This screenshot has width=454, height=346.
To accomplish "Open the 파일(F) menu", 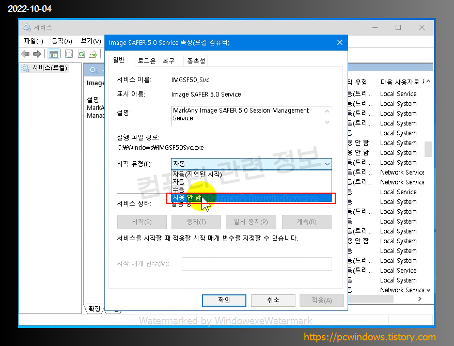I will coord(34,41).
